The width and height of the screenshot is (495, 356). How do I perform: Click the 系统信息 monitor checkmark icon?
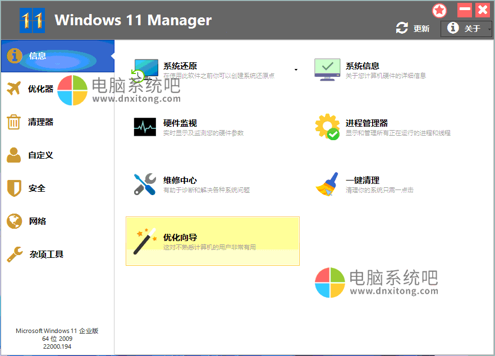click(x=327, y=70)
